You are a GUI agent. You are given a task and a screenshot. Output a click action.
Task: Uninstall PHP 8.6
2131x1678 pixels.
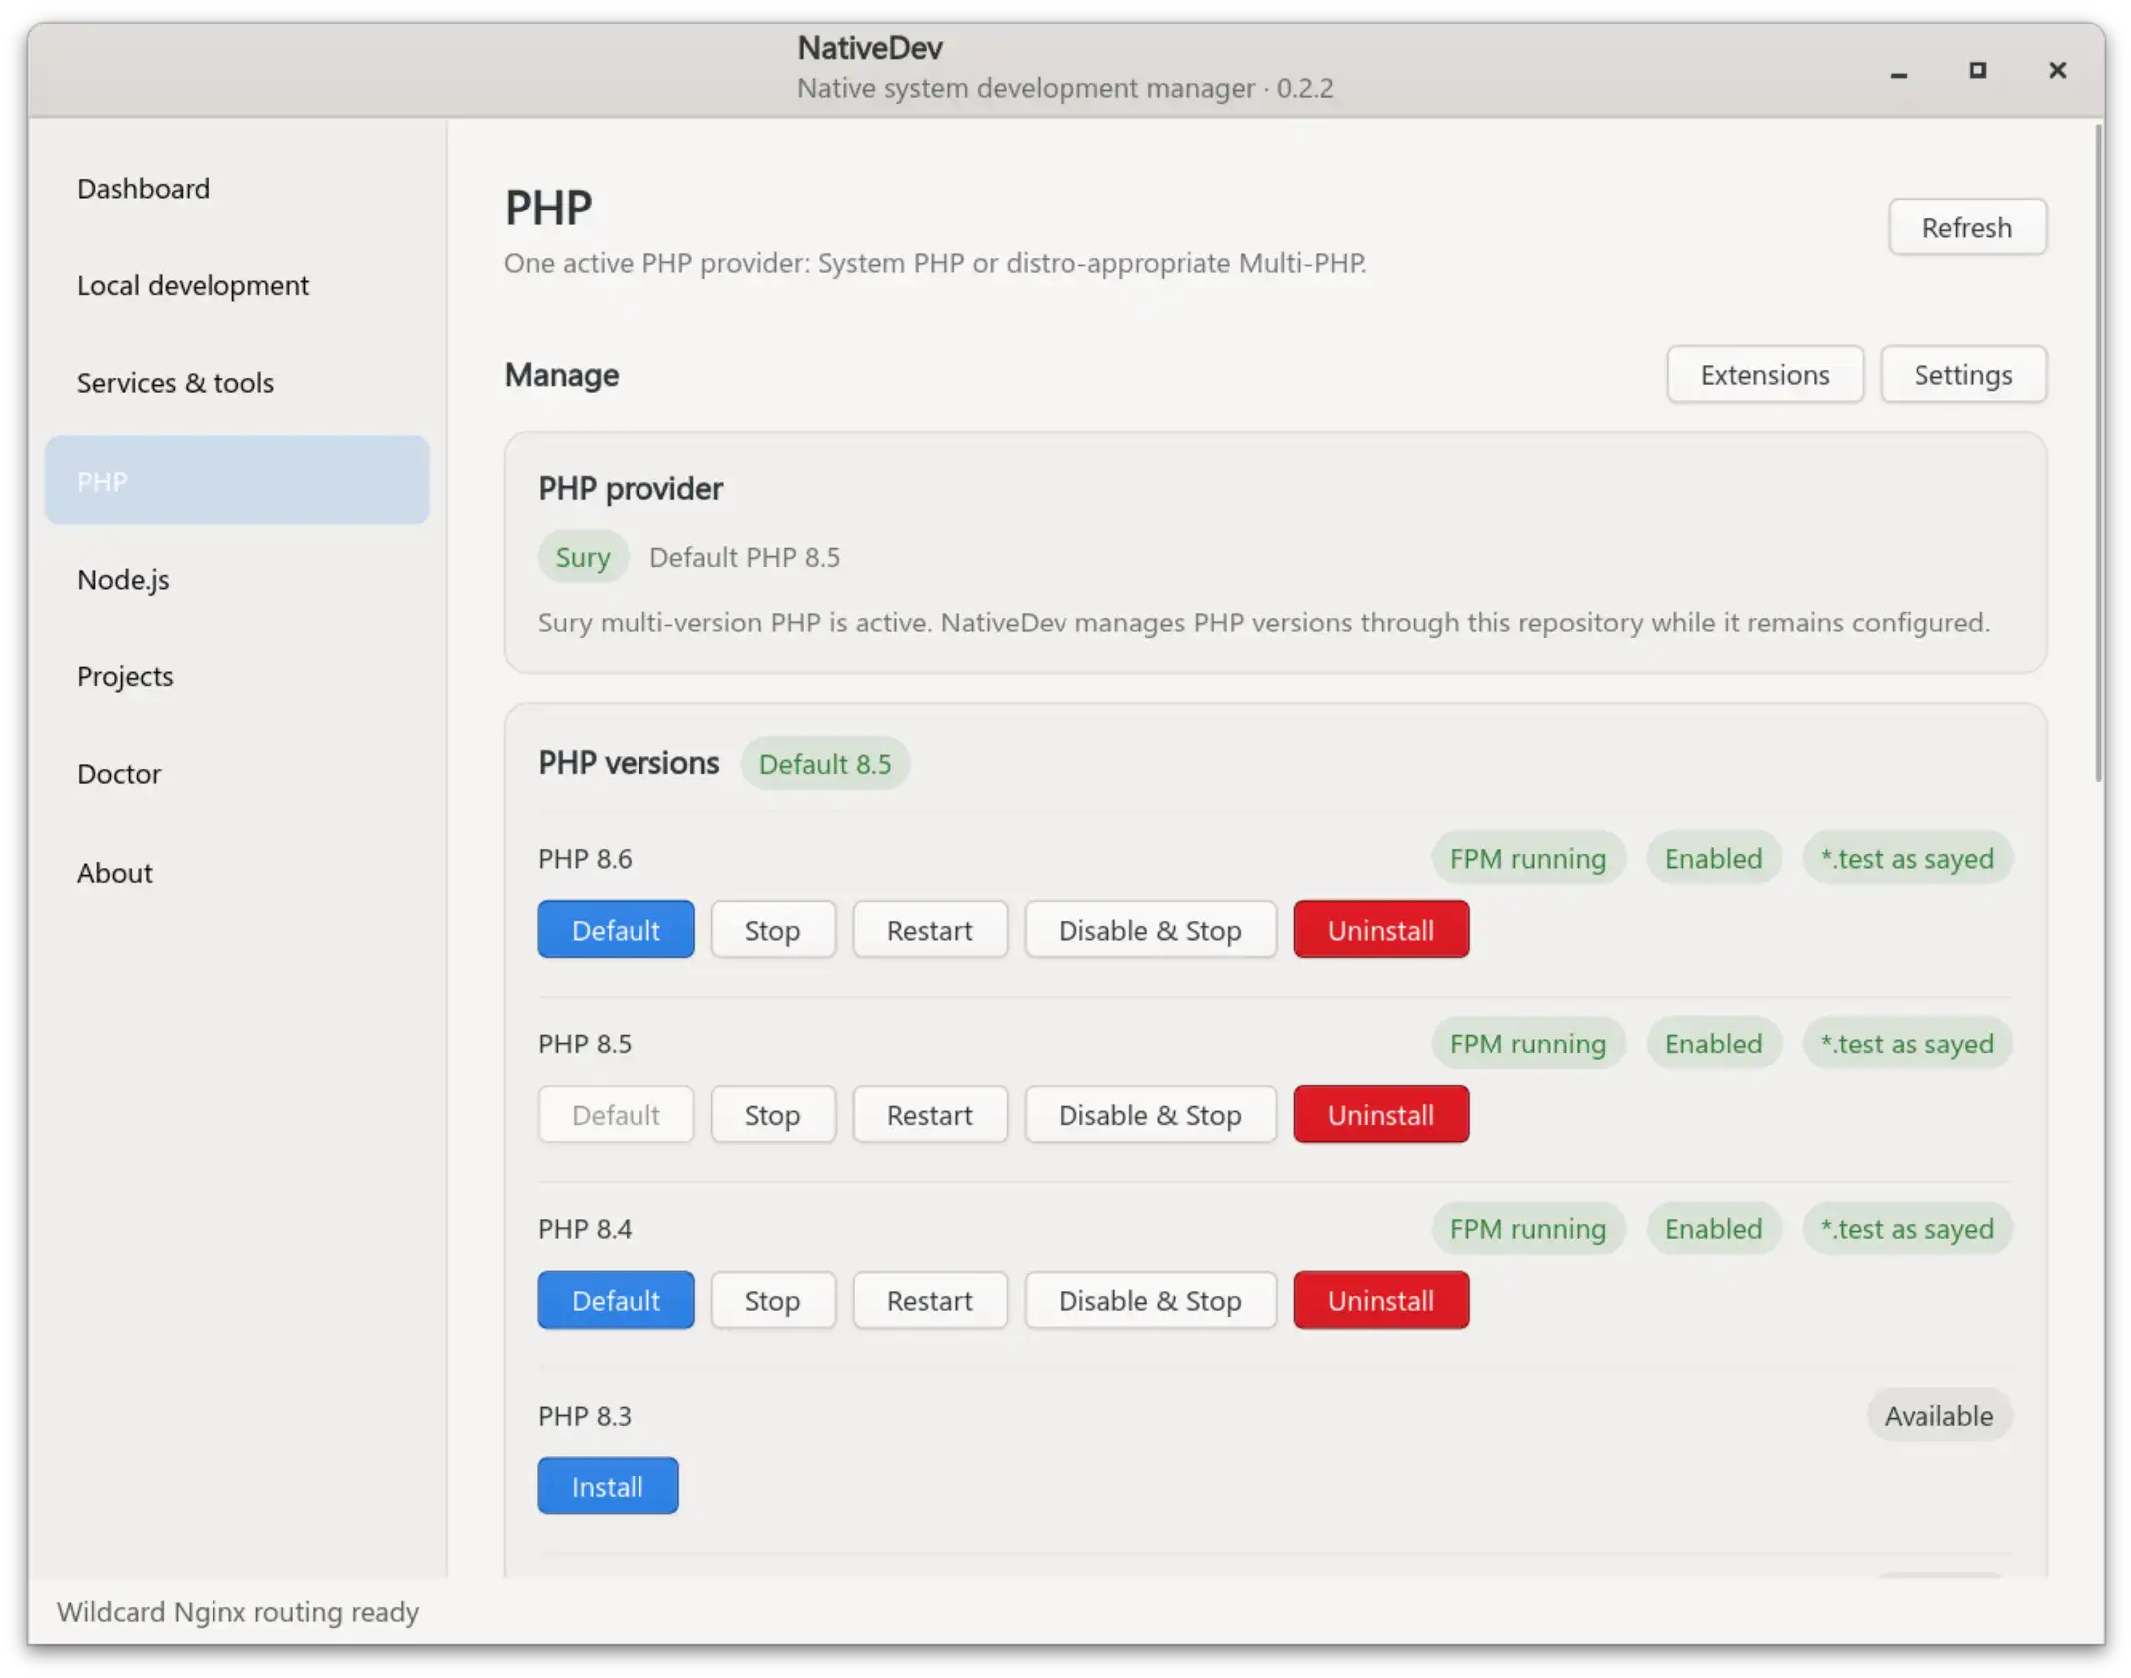1381,930
